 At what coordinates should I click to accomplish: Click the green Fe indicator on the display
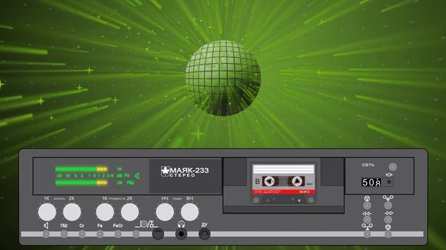coord(127,176)
